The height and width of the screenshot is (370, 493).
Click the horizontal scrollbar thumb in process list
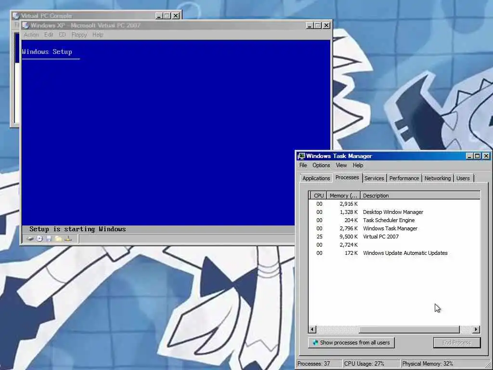(409, 330)
